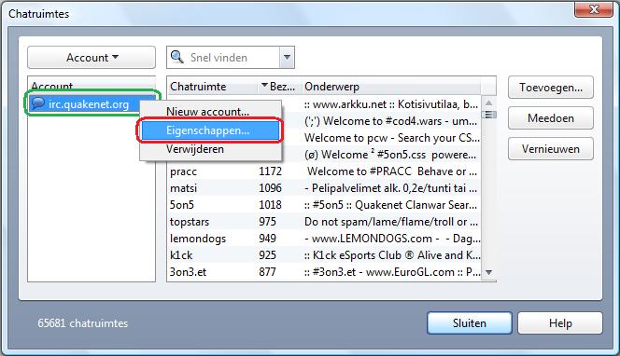Click the Quakenet Clanwar topic text

[391, 205]
